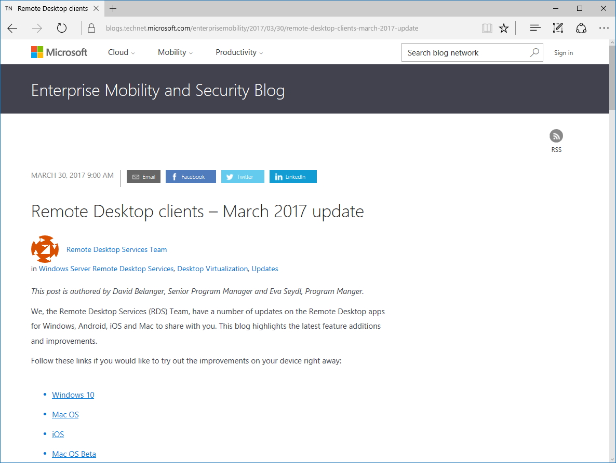Click inside the Search blog network field

coord(462,52)
